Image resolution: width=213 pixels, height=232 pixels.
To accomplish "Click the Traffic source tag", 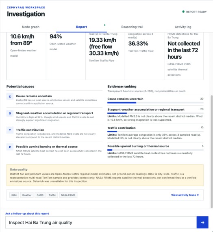I will pyautogui.click(x=52, y=195).
